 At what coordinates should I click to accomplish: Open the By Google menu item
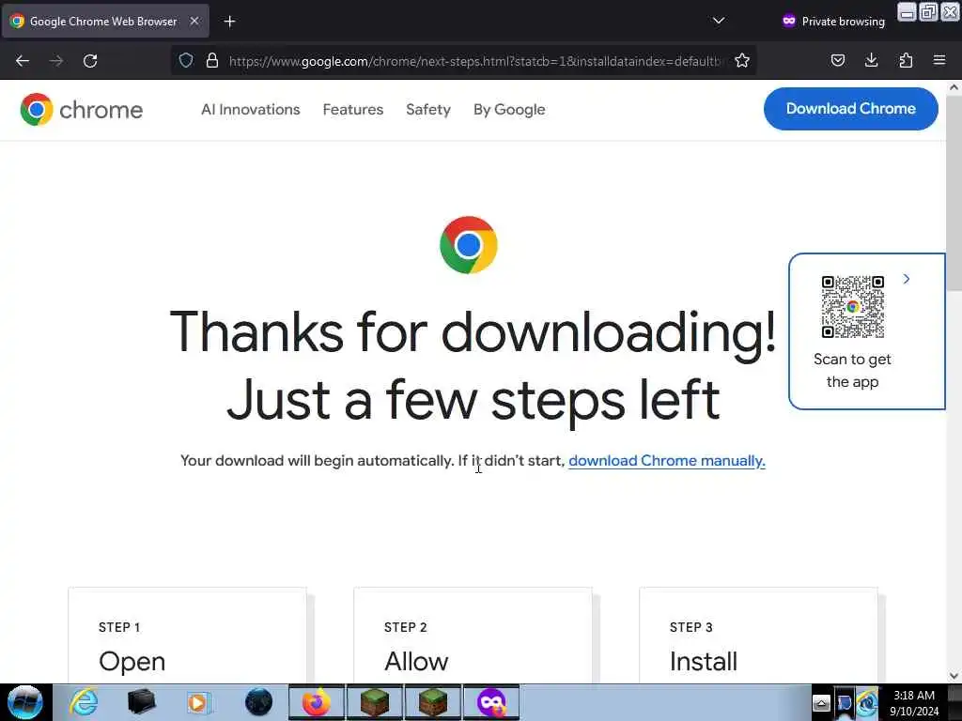click(509, 109)
